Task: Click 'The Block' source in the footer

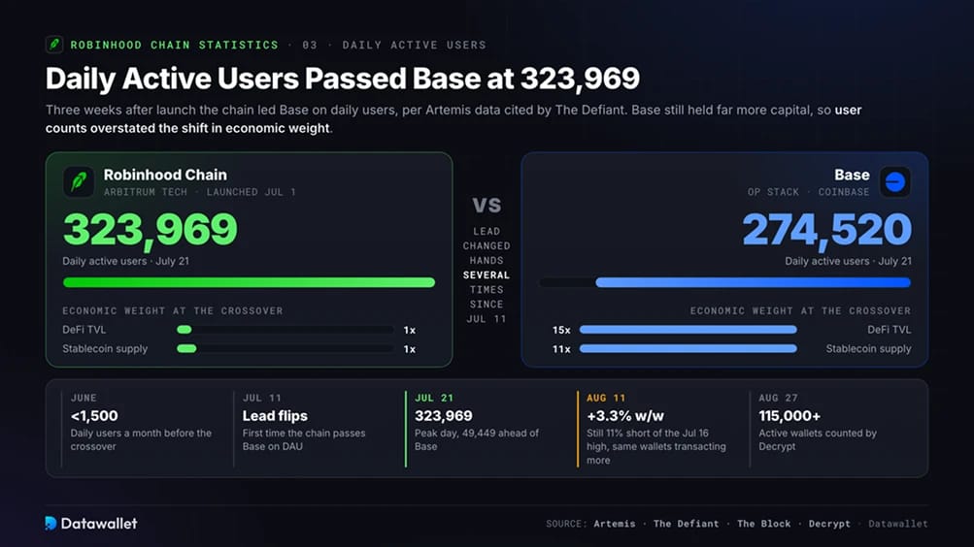Action: [x=764, y=524]
